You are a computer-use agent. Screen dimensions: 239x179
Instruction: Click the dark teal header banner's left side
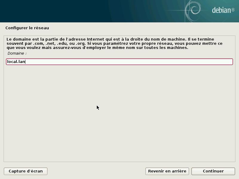click(45, 11)
